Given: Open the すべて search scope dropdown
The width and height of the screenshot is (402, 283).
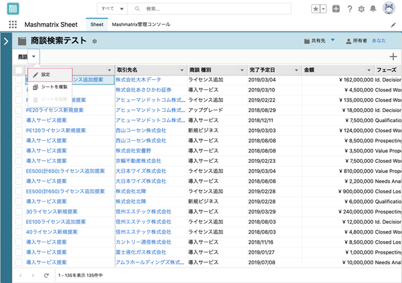Looking at the screenshot, I should pos(112,9).
